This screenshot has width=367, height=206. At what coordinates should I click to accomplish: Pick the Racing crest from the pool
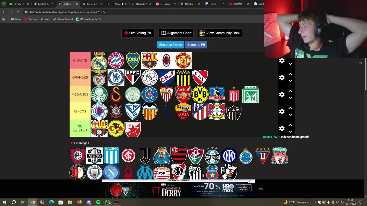[112, 156]
